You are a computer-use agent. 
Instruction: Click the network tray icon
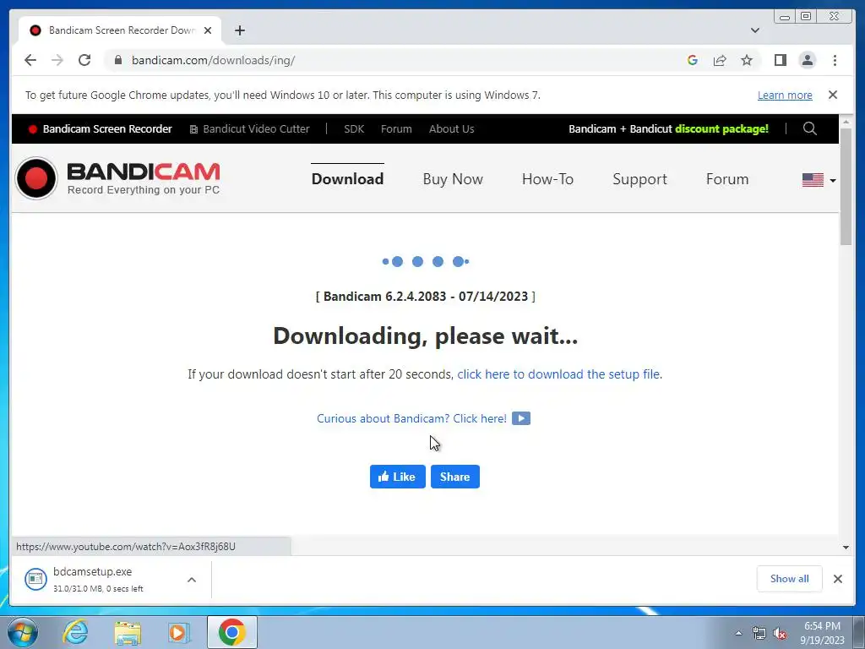click(x=759, y=634)
